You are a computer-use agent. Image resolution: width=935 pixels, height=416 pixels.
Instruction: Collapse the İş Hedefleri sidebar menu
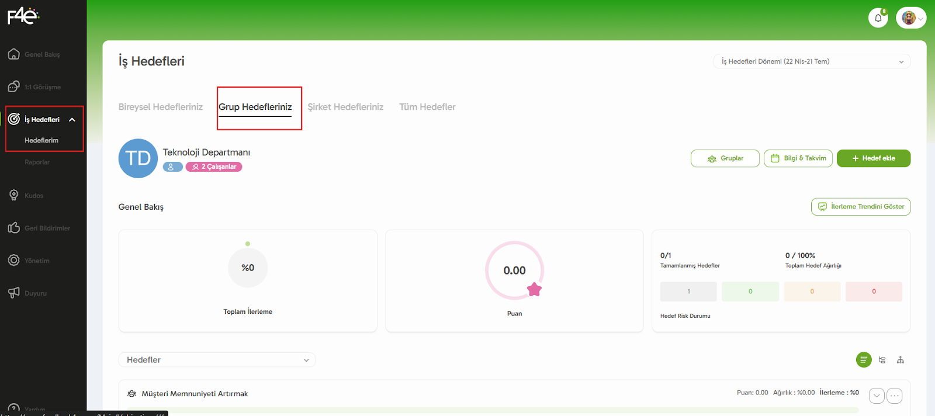(x=72, y=120)
